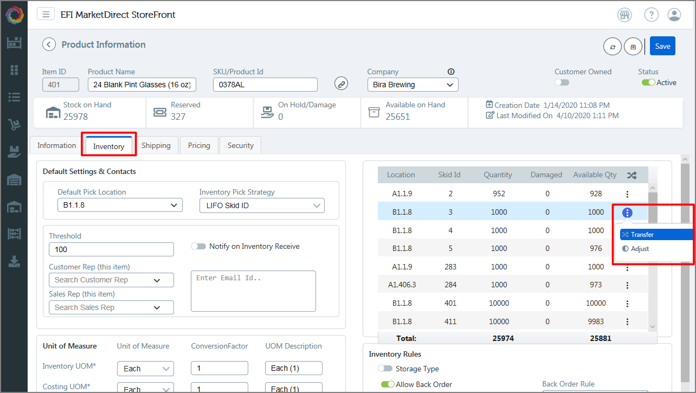The height and width of the screenshot is (393, 696).
Task: Click the SKU/Product Id field
Action: (265, 85)
